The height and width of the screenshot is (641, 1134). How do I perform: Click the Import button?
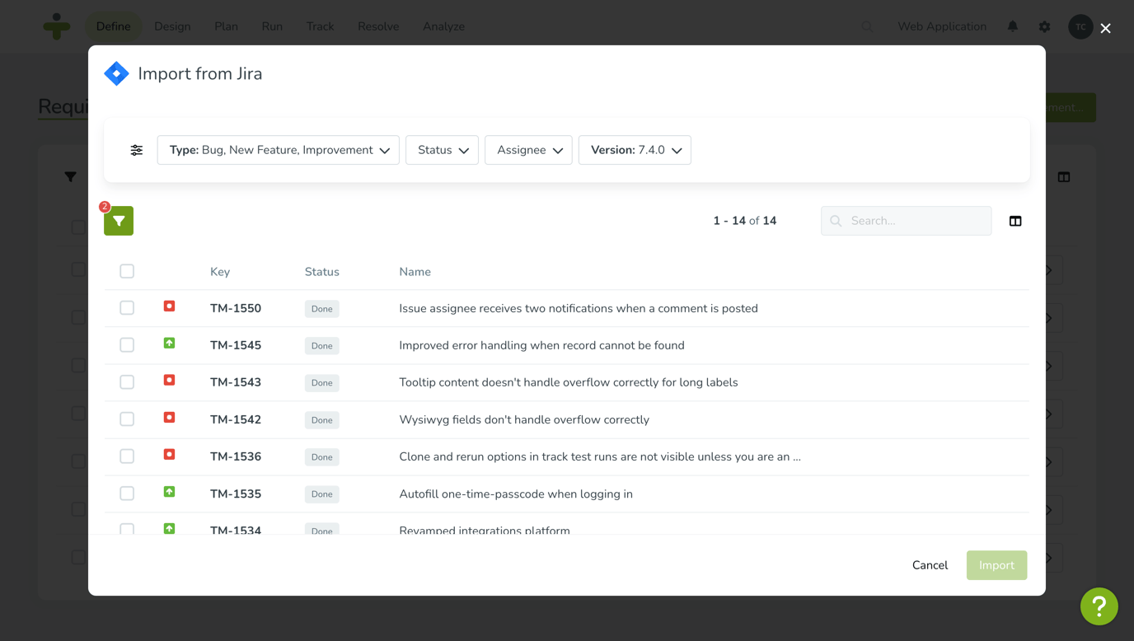tap(996, 565)
